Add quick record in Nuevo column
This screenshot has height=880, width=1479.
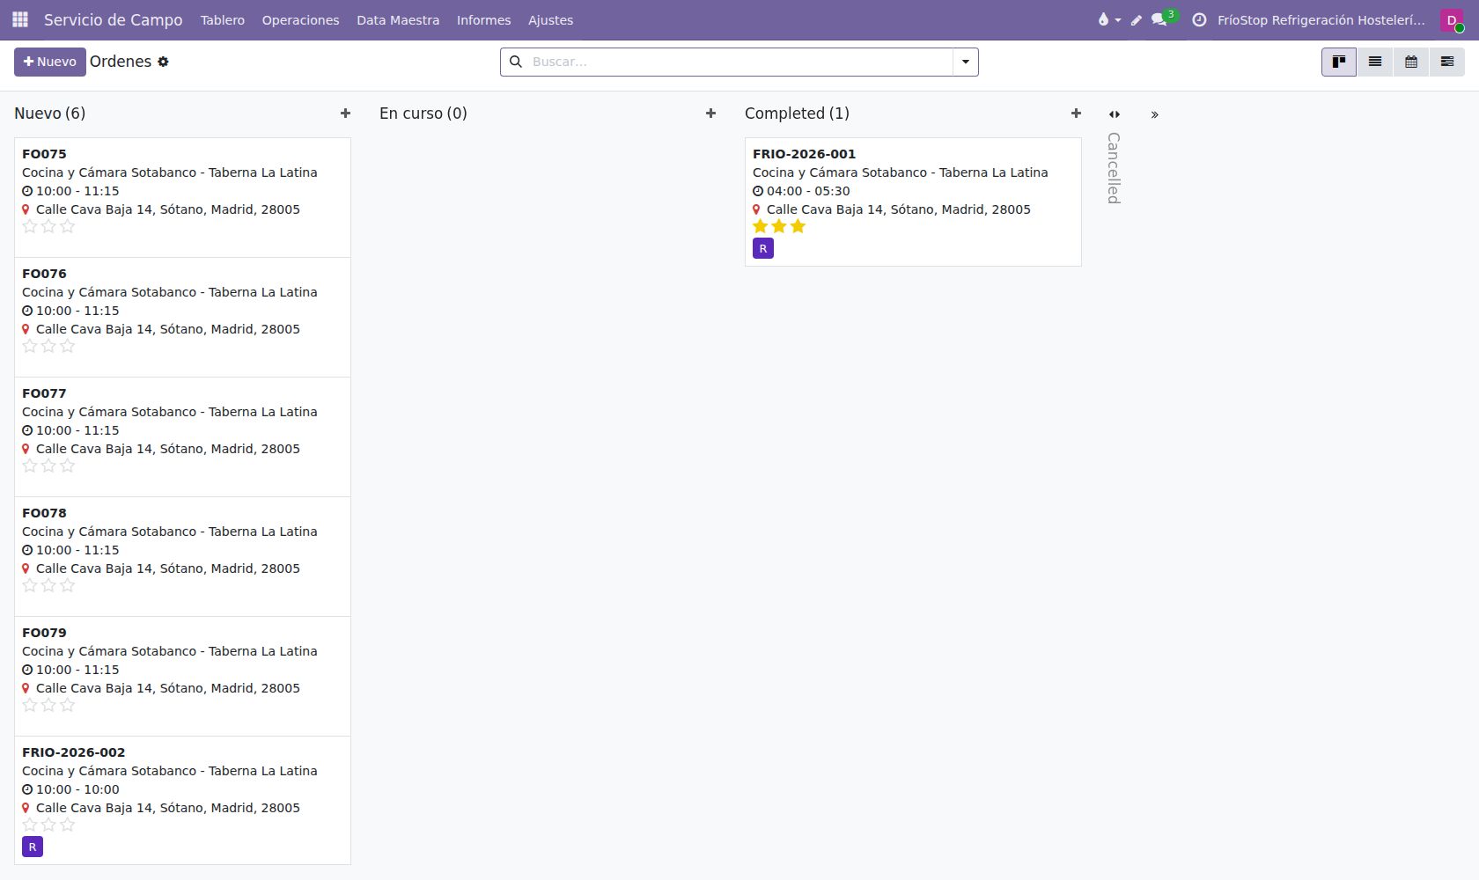(x=345, y=114)
